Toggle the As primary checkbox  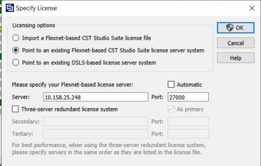pyautogui.click(x=171, y=109)
